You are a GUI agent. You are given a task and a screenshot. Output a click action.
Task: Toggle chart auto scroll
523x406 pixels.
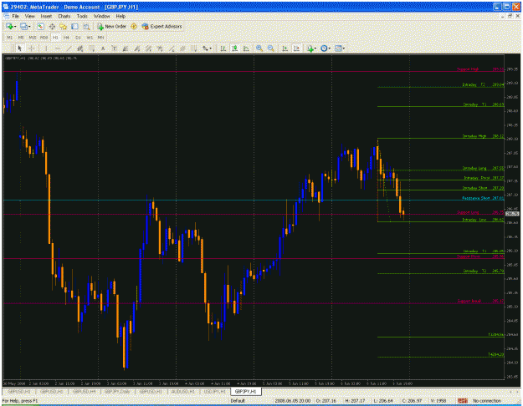tap(285, 48)
